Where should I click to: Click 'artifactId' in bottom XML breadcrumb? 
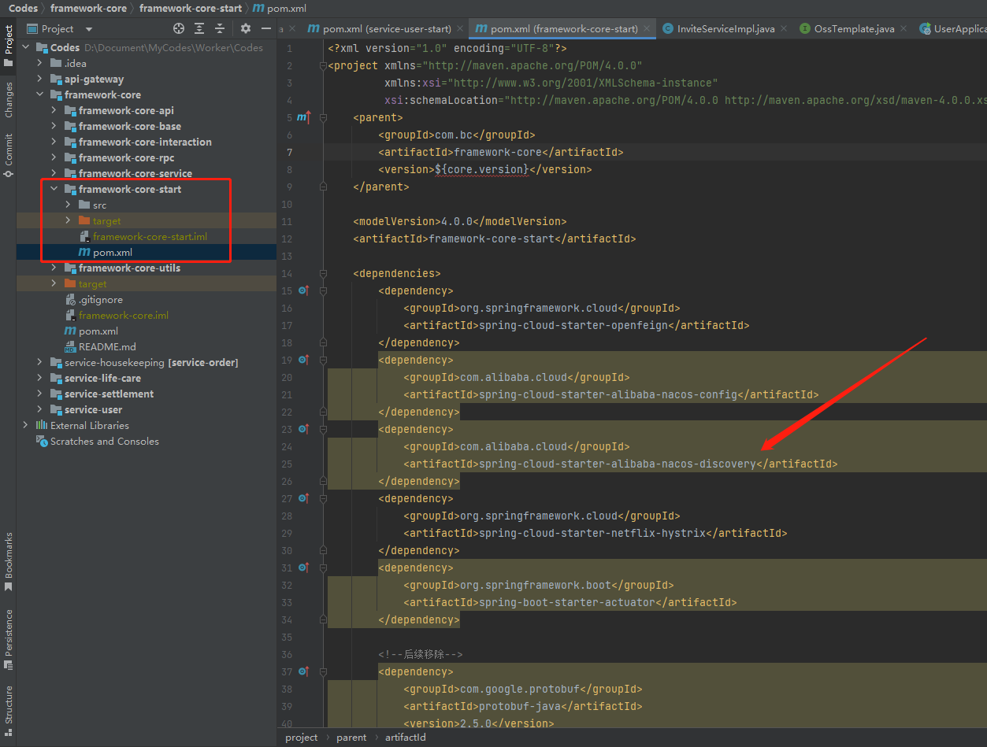(x=405, y=738)
